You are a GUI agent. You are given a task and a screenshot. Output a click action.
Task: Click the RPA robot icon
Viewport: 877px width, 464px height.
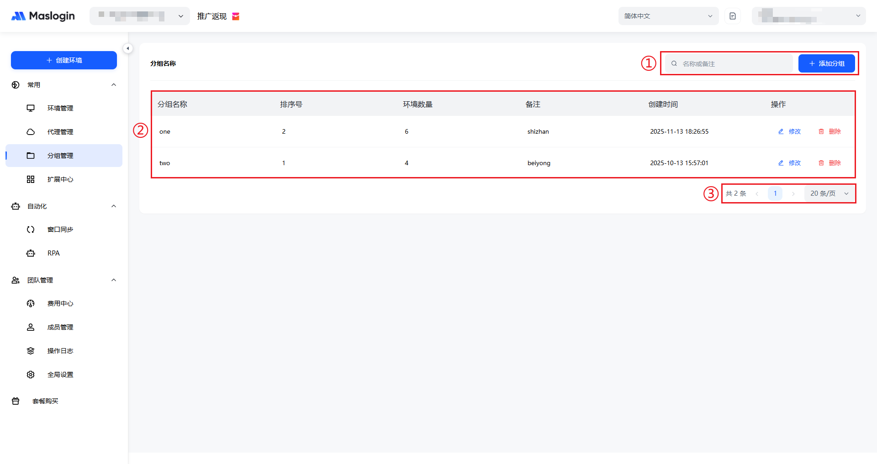point(31,253)
